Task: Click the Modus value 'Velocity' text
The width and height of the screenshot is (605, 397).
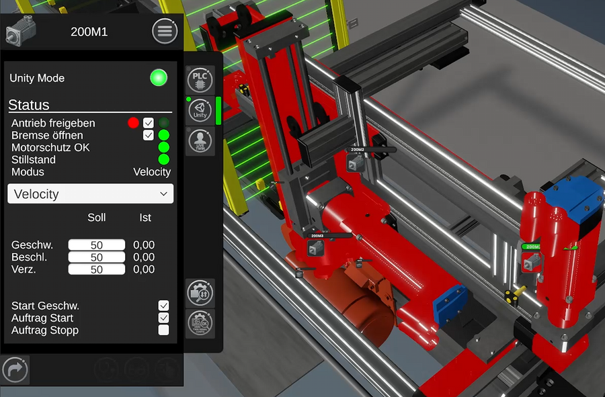Action: tap(152, 172)
